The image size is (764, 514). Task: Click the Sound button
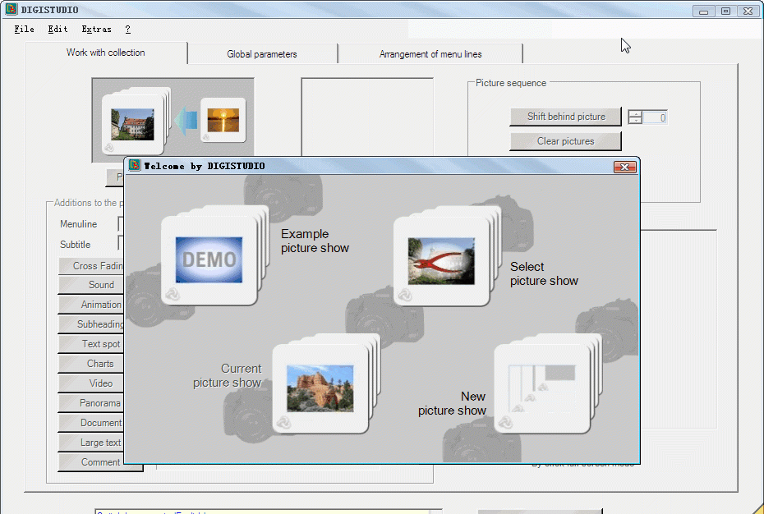pyautogui.click(x=91, y=285)
